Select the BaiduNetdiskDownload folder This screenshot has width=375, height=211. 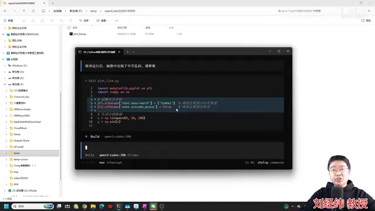pyautogui.click(x=27, y=122)
